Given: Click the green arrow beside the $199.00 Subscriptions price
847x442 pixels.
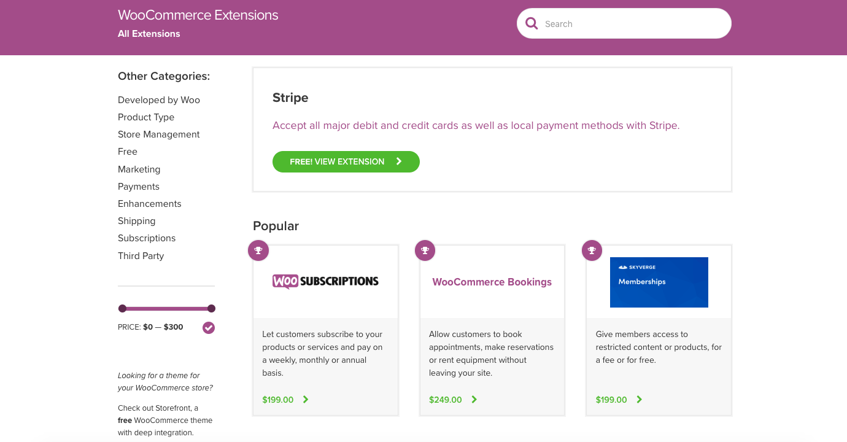Looking at the screenshot, I should tap(305, 399).
